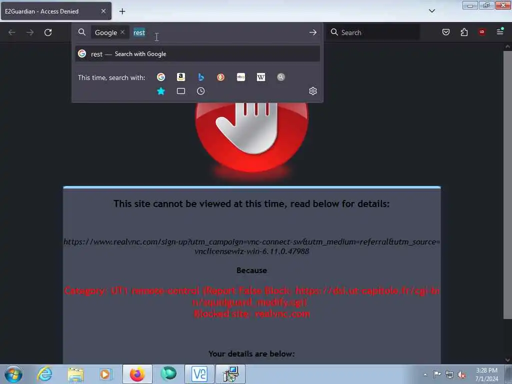Click the magnifier icon in address bar

pyautogui.click(x=82, y=32)
